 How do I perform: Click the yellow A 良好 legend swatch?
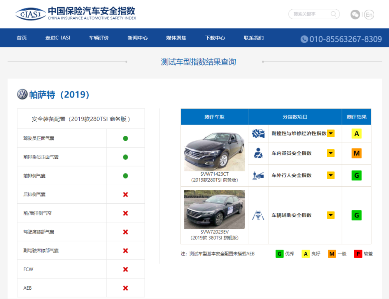(x=306, y=254)
